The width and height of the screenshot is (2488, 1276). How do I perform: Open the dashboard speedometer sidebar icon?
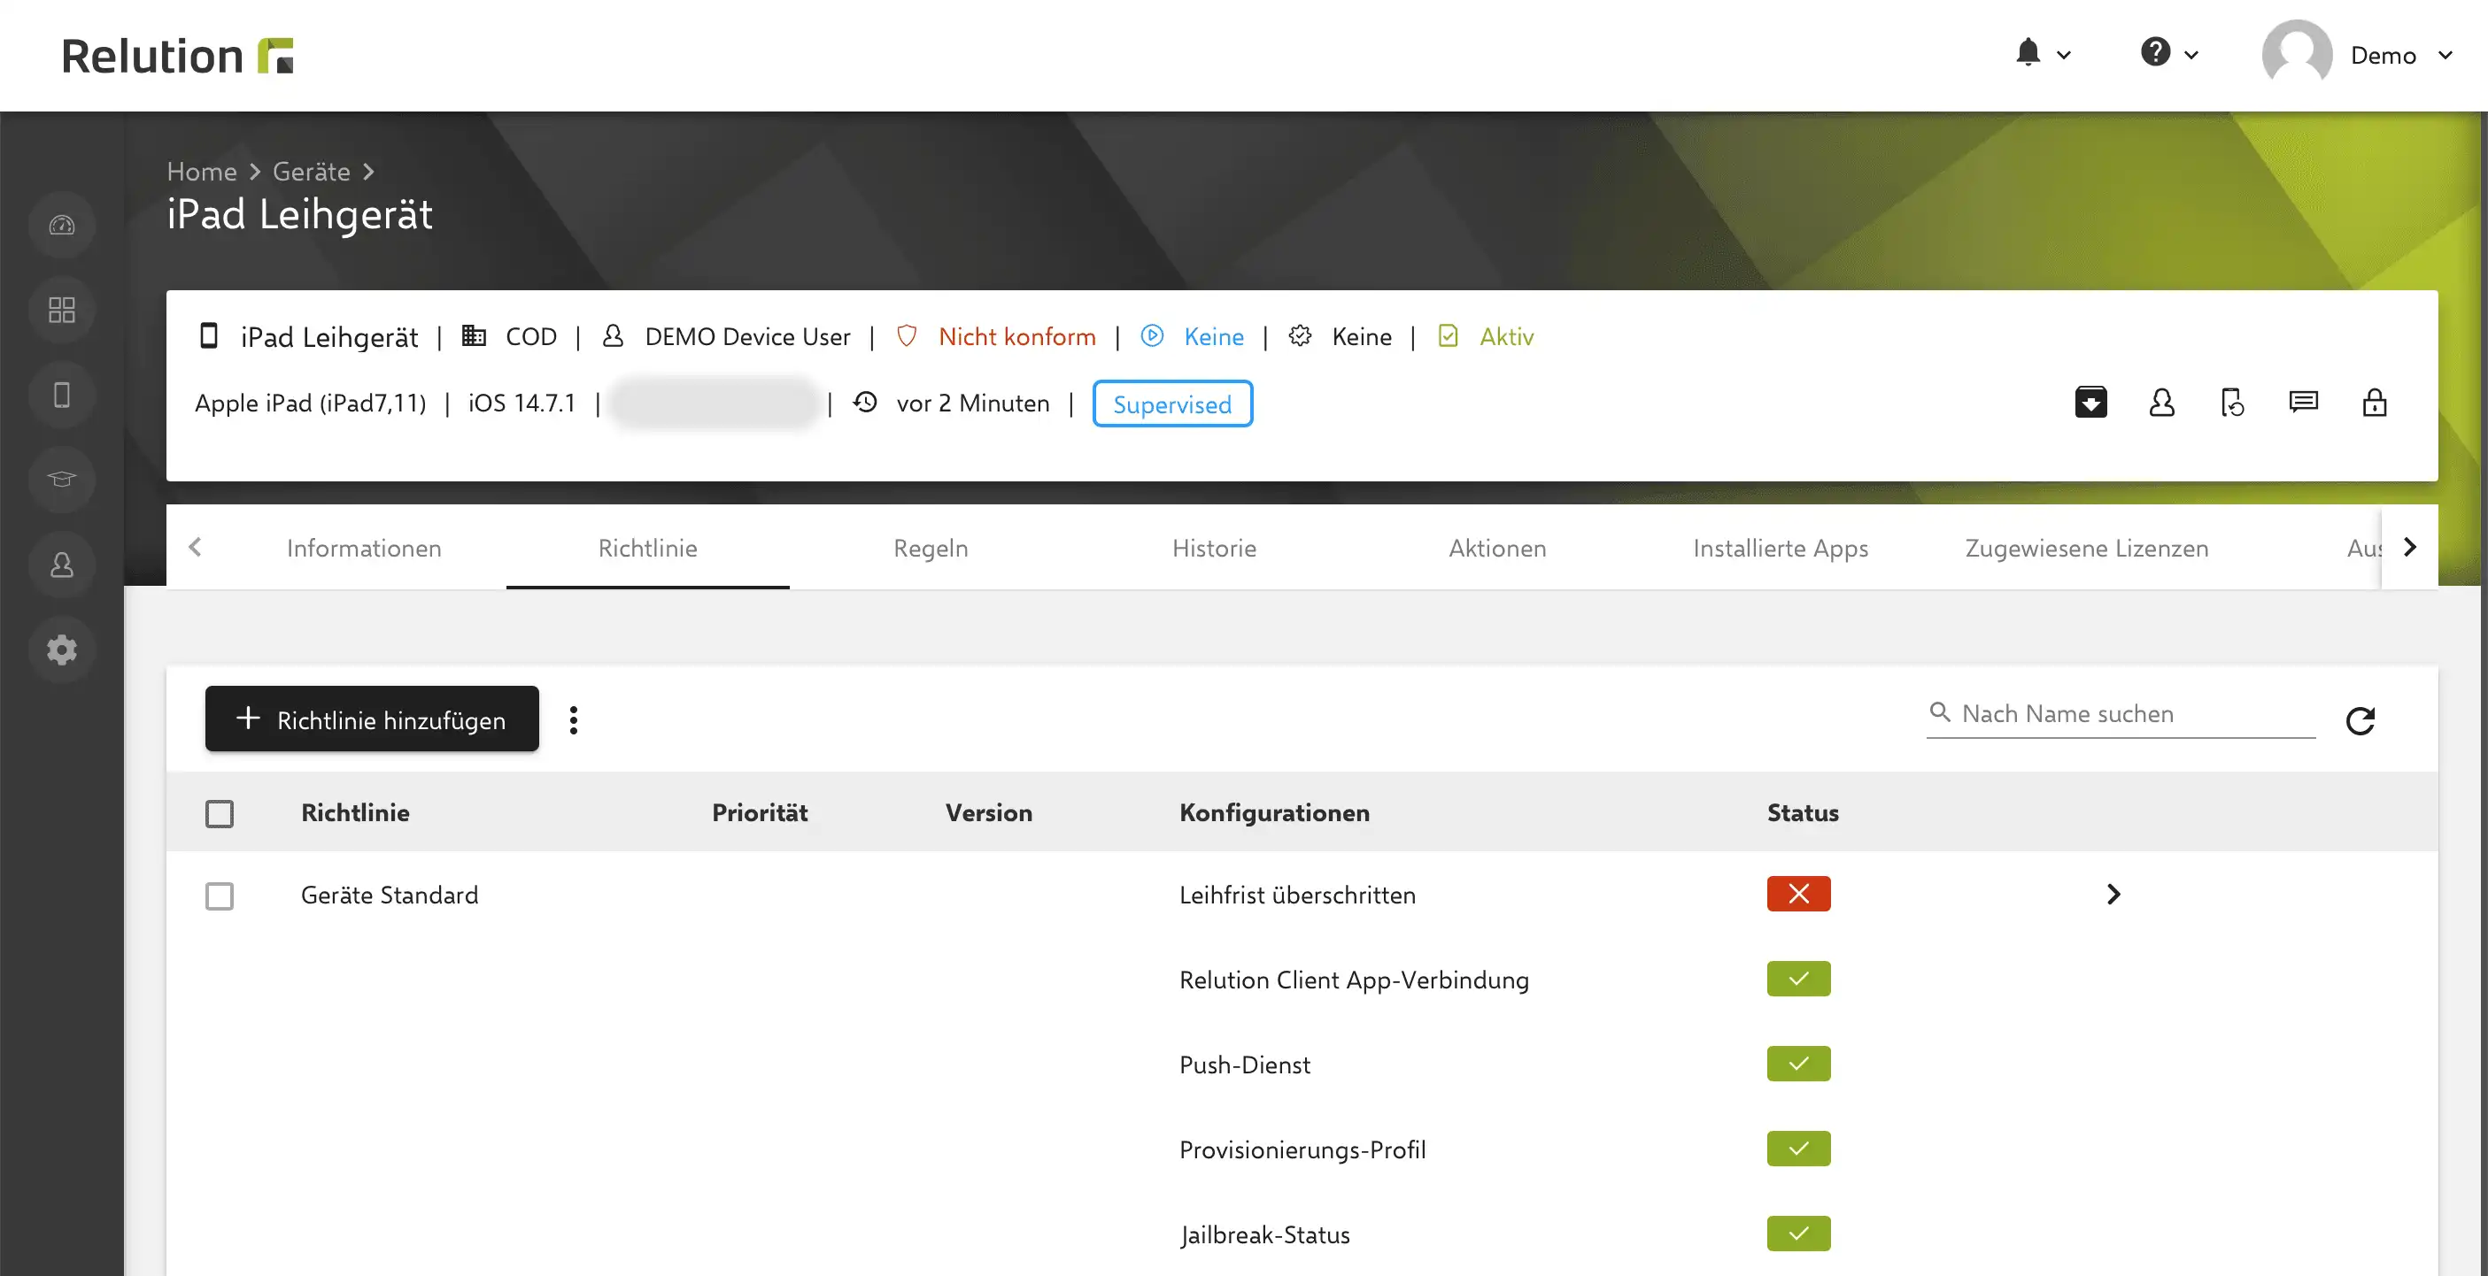(62, 225)
